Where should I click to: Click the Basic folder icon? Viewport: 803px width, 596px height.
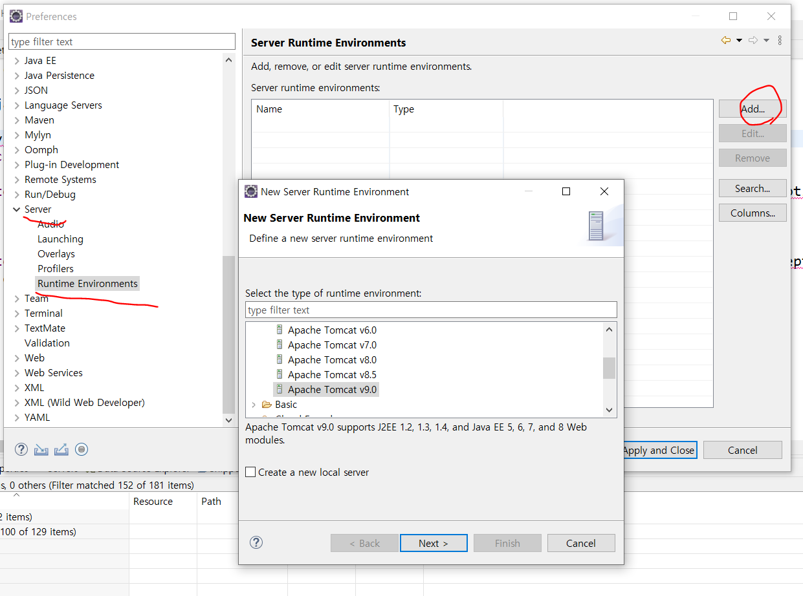267,404
